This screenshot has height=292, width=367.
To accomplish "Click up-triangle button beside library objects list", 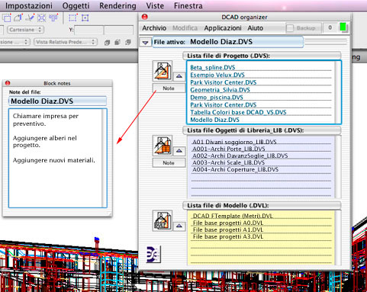I will pyautogui.click(x=179, y=151).
